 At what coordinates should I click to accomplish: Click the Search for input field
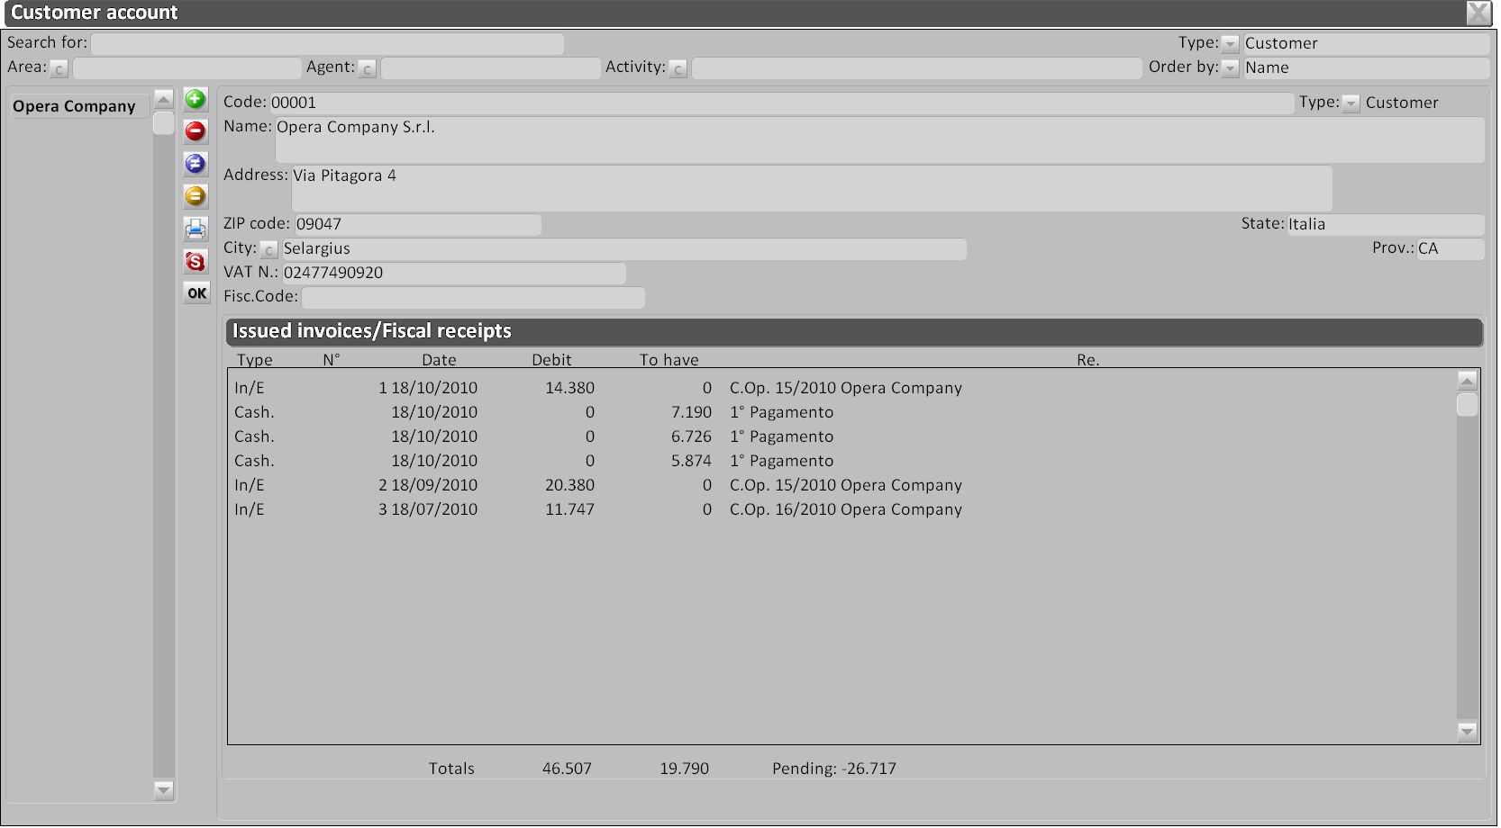pyautogui.click(x=327, y=43)
